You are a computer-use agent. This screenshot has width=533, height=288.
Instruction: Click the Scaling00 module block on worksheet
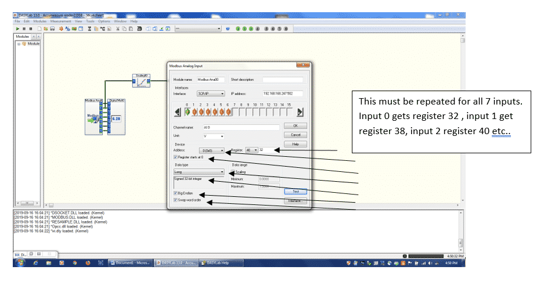pyautogui.click(x=141, y=82)
